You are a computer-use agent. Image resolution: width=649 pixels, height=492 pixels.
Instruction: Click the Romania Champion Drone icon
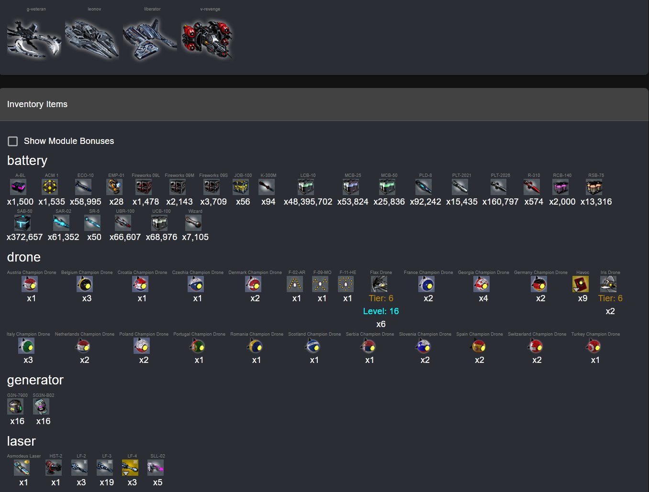tap(255, 346)
